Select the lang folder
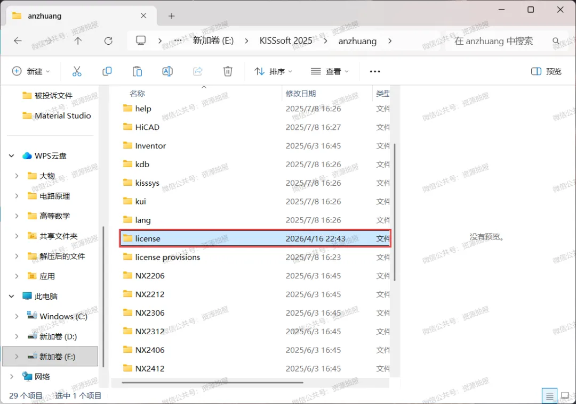This screenshot has height=404, width=576. pos(143,220)
